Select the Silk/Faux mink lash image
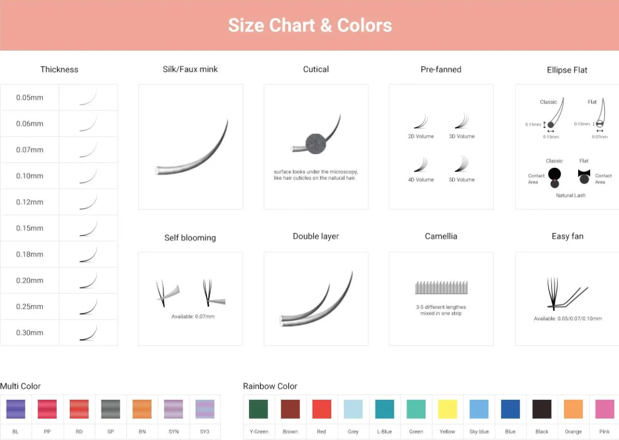 pos(191,147)
